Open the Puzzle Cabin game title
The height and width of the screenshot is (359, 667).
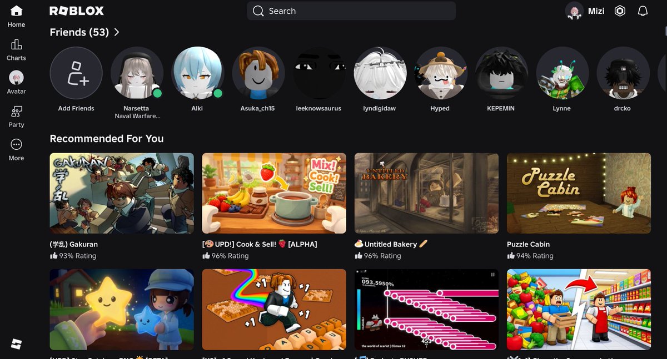(528, 244)
